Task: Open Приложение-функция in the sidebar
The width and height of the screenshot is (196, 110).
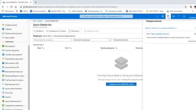Action: 14,59
